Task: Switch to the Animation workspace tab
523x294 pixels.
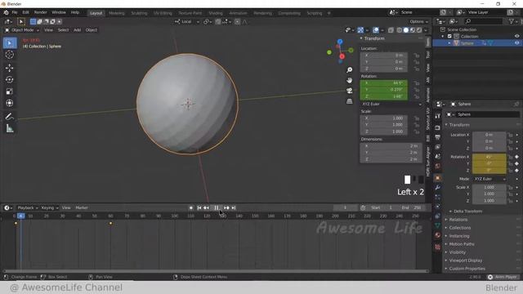Action: 238,13
